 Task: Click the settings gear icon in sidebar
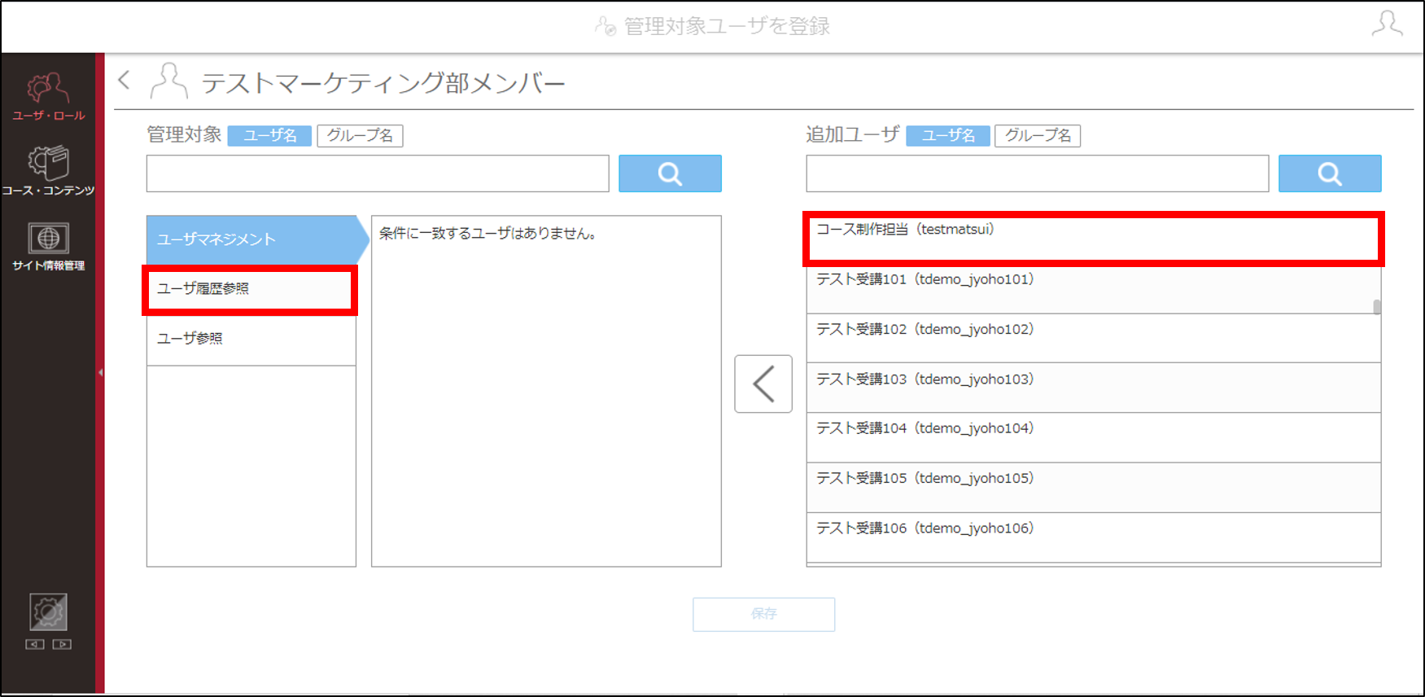click(48, 612)
